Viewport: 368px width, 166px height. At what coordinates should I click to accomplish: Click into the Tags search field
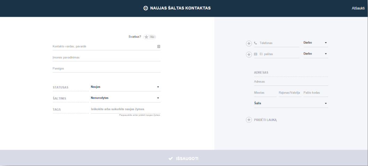tap(126, 110)
